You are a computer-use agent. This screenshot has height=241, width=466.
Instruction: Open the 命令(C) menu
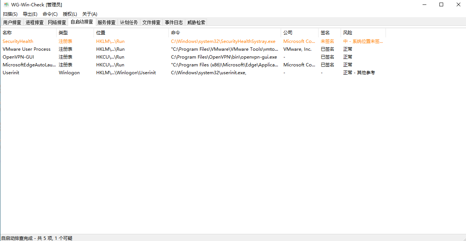[x=50, y=14]
